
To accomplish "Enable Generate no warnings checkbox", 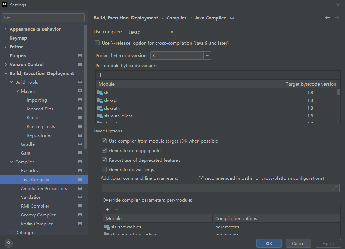I will pyautogui.click(x=104, y=169).
